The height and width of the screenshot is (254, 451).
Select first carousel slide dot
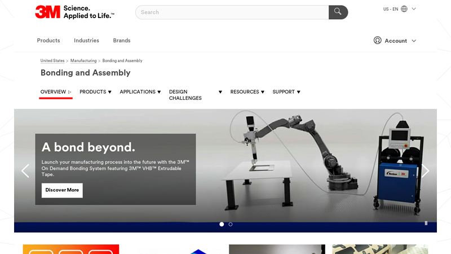click(x=222, y=224)
